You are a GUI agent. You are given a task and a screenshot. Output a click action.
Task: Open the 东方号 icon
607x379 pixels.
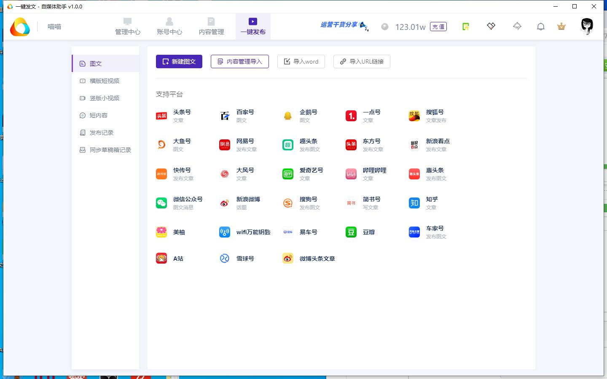coord(351,145)
